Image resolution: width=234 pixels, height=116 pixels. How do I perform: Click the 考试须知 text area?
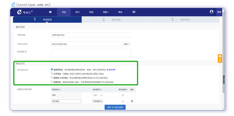(91, 54)
